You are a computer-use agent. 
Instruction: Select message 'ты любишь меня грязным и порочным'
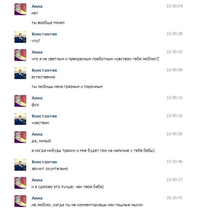click(x=67, y=86)
